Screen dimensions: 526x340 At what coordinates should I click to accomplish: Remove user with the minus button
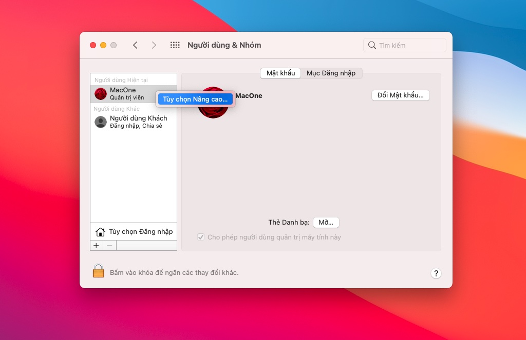click(x=109, y=246)
